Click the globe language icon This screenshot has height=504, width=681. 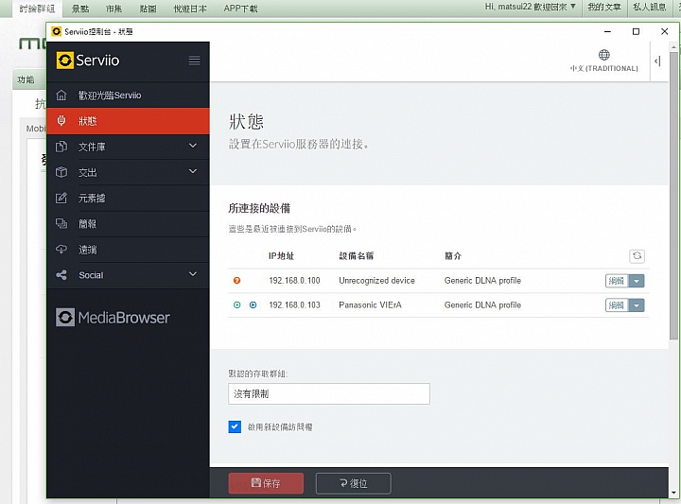point(603,55)
